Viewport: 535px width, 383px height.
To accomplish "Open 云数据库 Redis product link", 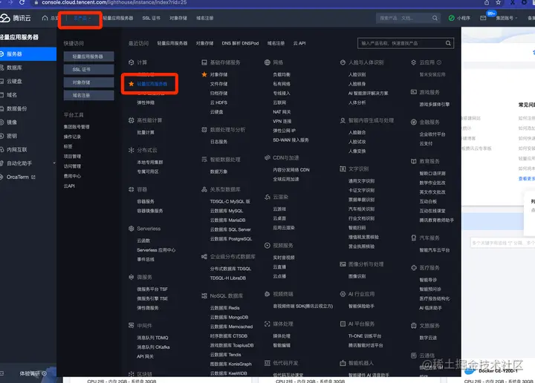I will [225, 308].
